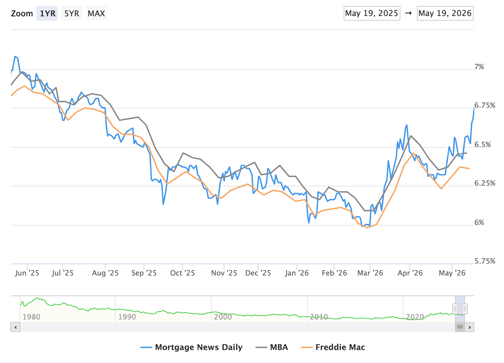Click the 6.5% y-axis label
The image size is (504, 363).
click(x=483, y=145)
